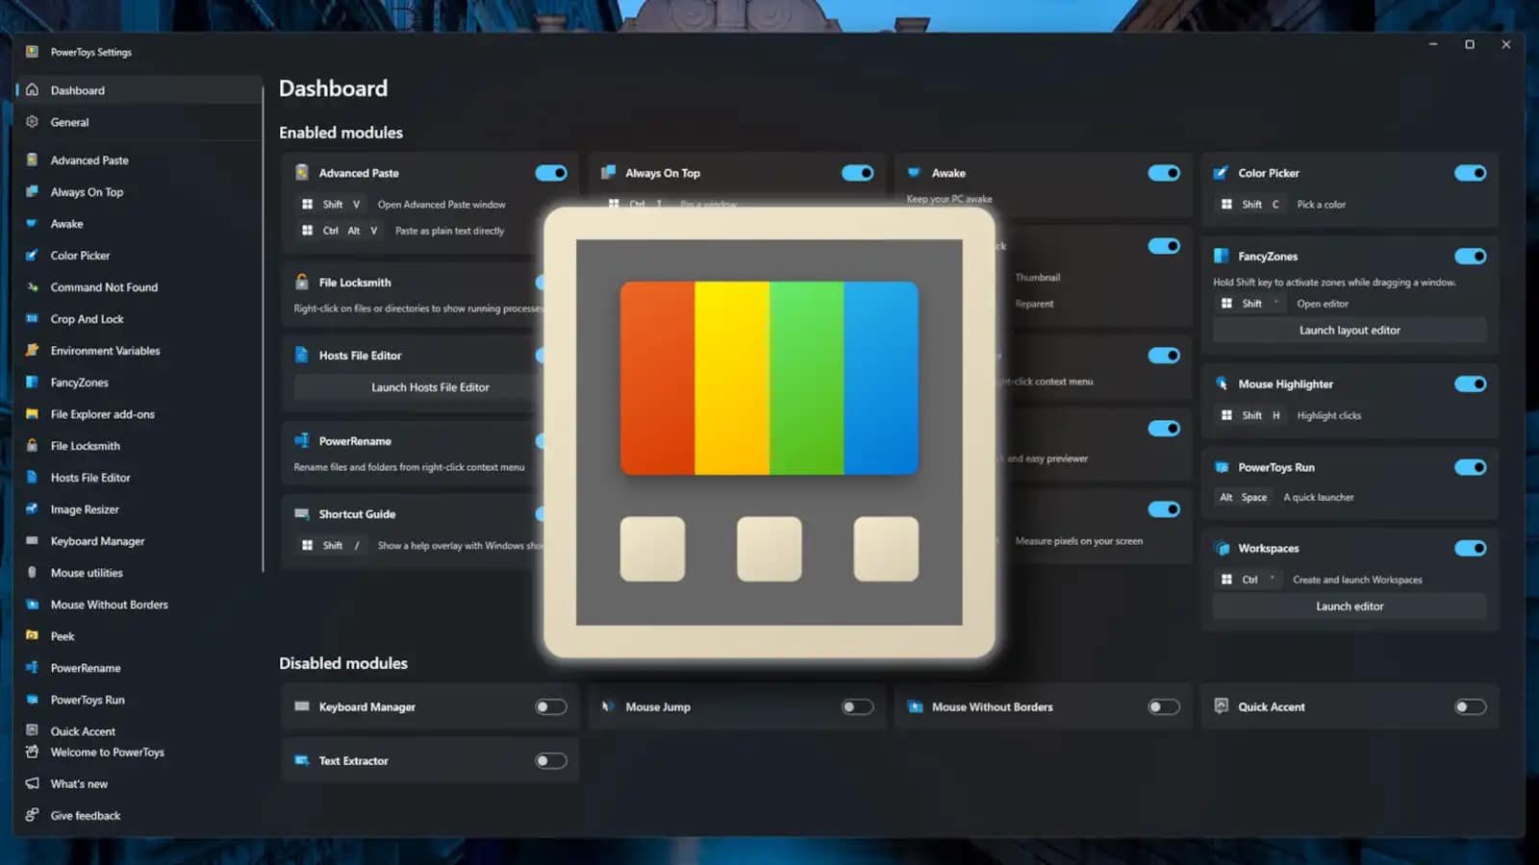Switch to the General page
This screenshot has width=1539, height=865.
69,122
